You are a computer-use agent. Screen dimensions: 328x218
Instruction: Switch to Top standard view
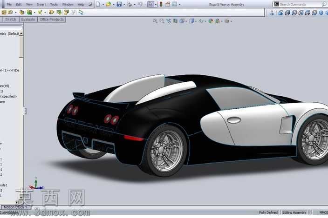coord(307,13)
